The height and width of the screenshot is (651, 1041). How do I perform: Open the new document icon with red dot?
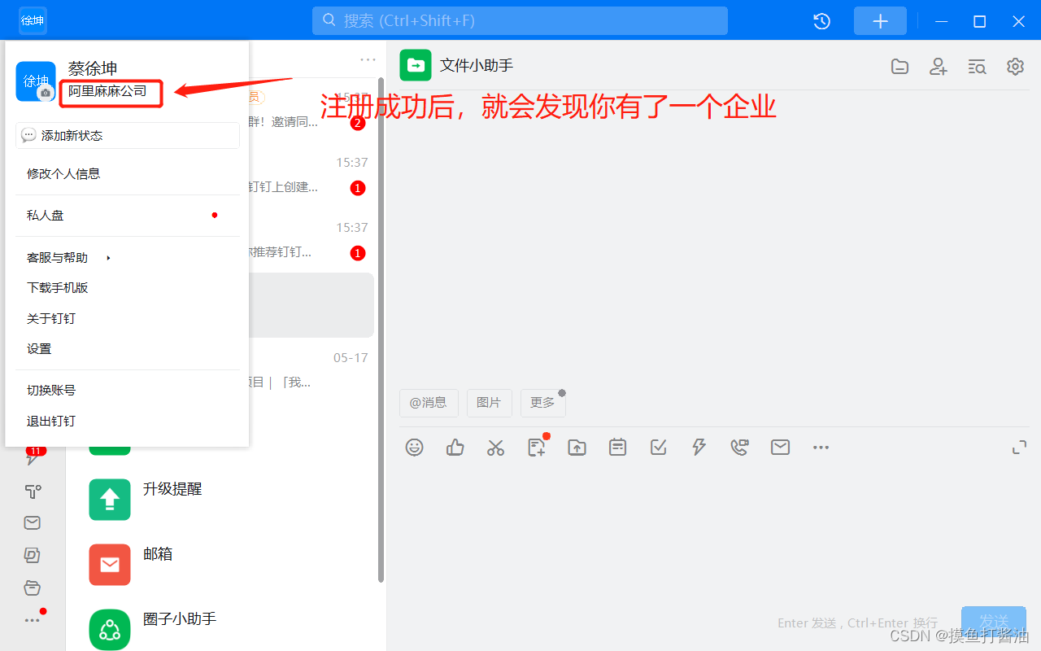[x=537, y=447]
